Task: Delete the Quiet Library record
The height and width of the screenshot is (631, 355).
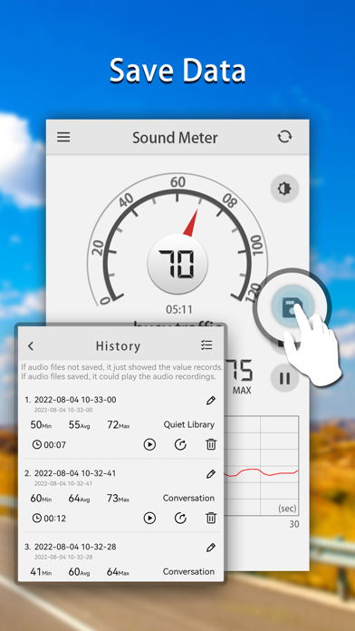Action: (x=211, y=444)
